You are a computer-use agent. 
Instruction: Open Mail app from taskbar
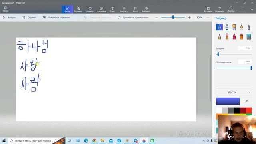[x=111, y=140]
